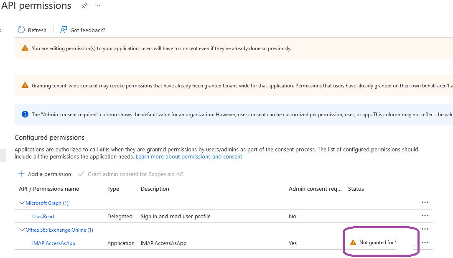Open the page header more options ellipsis
The height and width of the screenshot is (258, 453).
click(97, 6)
